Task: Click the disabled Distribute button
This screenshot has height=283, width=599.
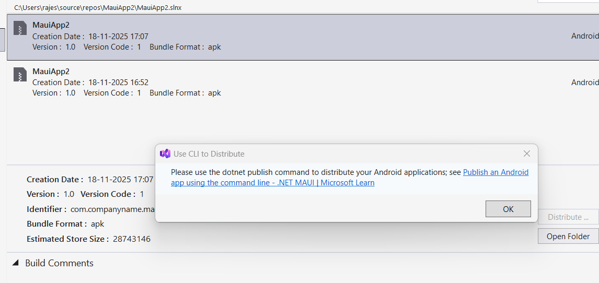Action: pyautogui.click(x=568, y=217)
